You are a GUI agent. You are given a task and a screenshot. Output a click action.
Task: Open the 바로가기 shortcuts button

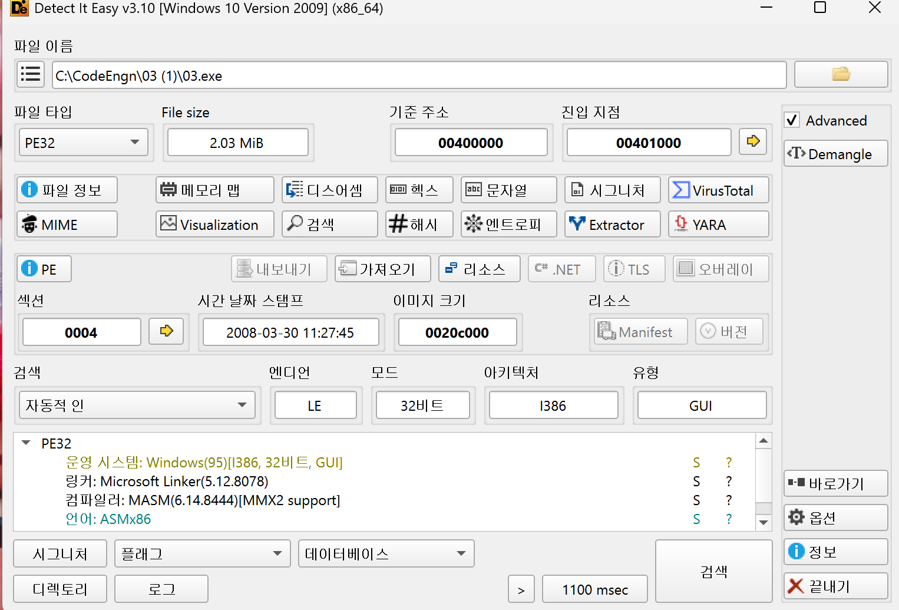[x=836, y=483]
